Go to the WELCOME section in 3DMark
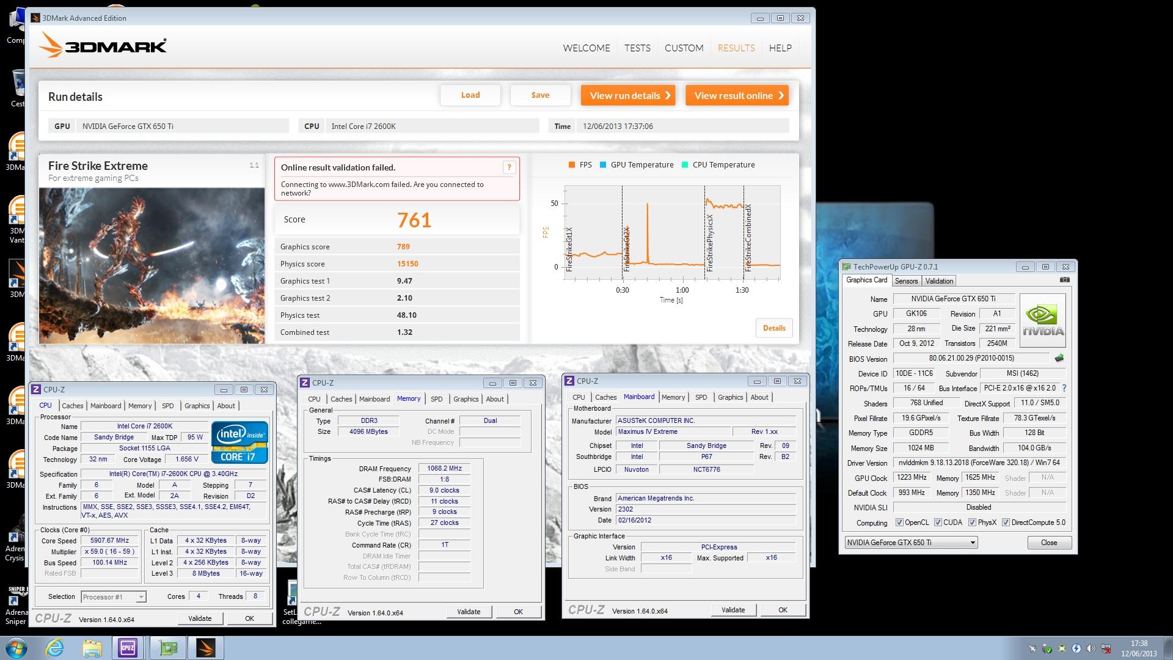 586,48
